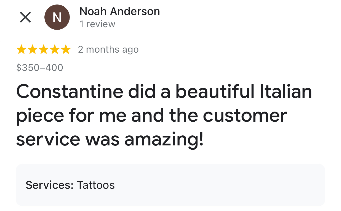Close the review with the X icon

25,17
